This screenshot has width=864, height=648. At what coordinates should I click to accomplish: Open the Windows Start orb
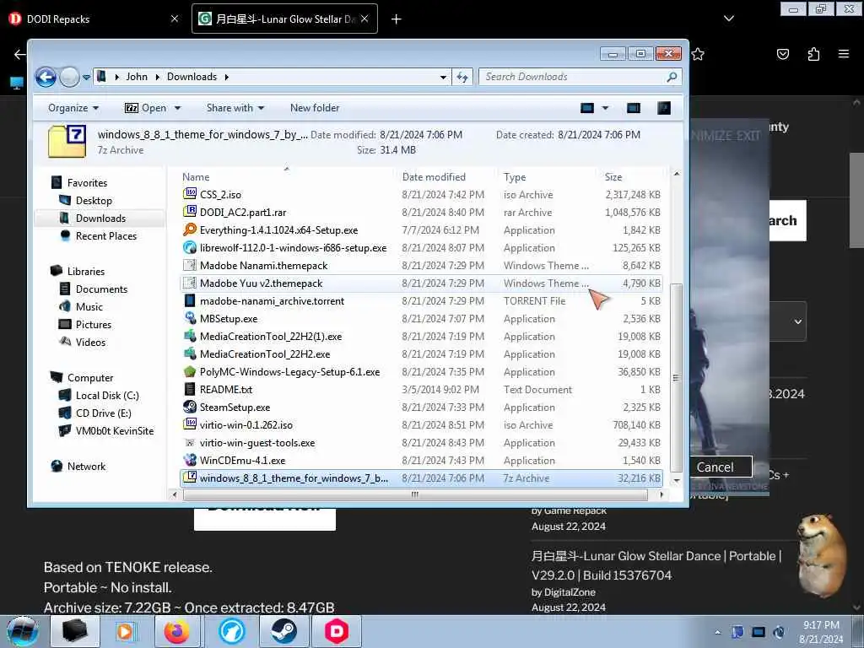coord(22,631)
